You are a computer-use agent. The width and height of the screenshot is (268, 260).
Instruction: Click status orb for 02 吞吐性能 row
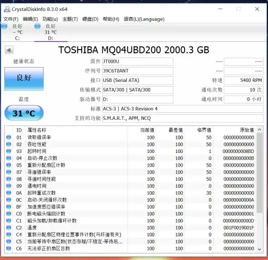click(9, 144)
